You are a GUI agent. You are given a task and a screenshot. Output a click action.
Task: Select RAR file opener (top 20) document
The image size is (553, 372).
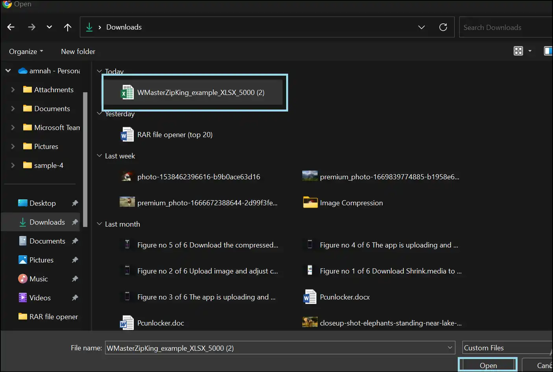(167, 135)
